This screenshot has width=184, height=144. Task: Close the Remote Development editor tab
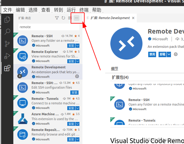tap(133, 18)
